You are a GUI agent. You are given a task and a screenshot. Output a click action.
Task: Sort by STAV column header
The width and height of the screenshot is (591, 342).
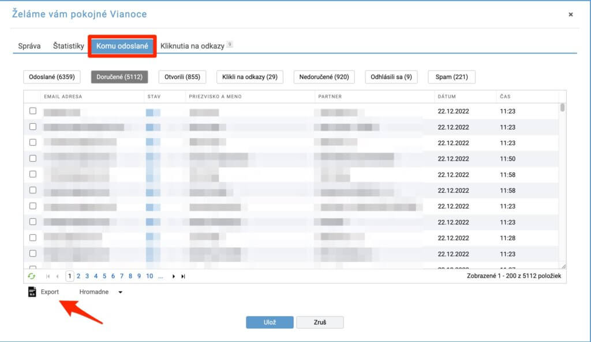[x=154, y=97]
